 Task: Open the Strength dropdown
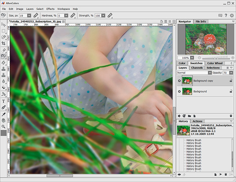(x=103, y=16)
